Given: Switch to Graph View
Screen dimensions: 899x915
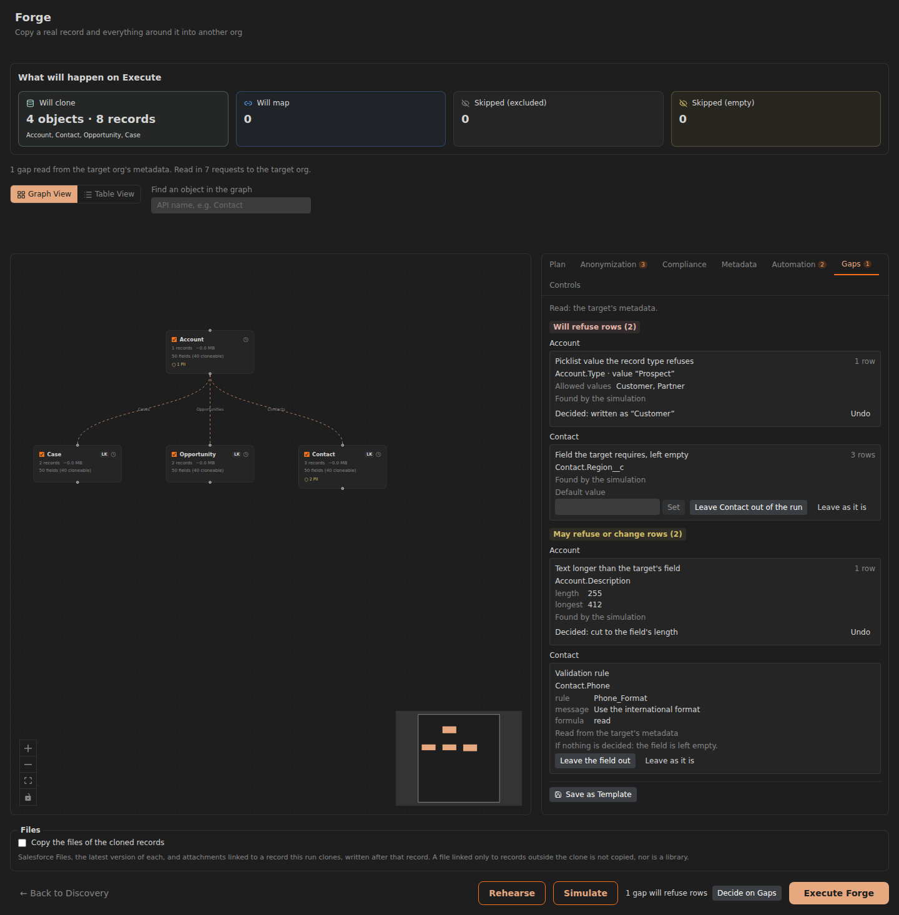Looking at the screenshot, I should (44, 194).
